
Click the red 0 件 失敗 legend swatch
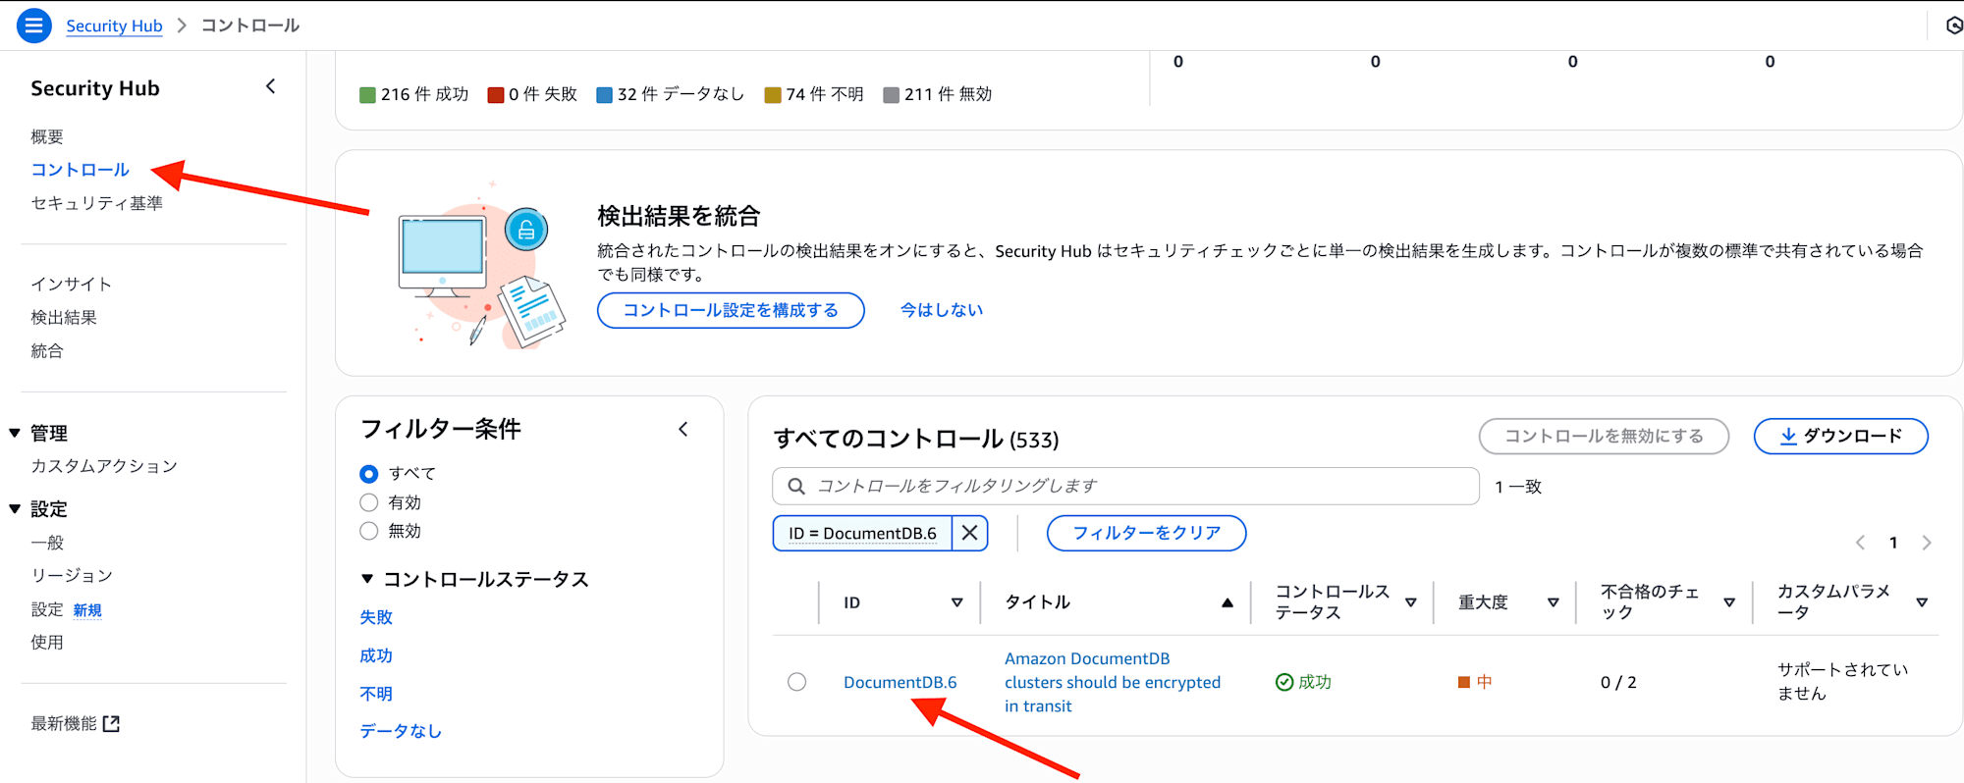(496, 95)
